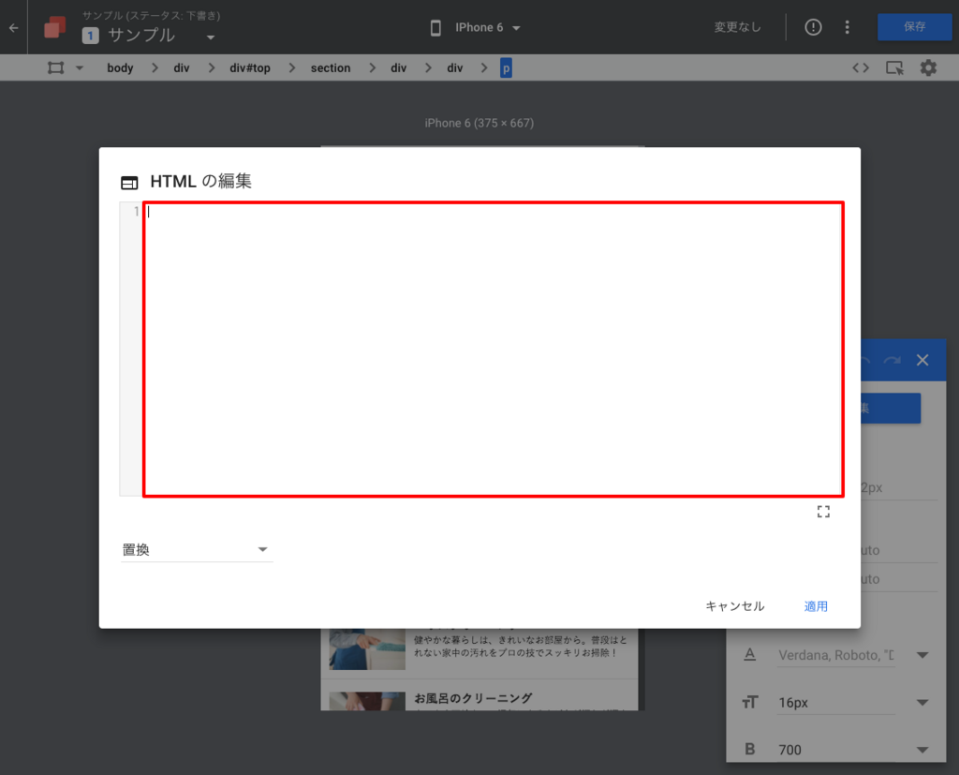The width and height of the screenshot is (959, 775).
Task: Click the back arrow at top left
Action: tap(12, 27)
